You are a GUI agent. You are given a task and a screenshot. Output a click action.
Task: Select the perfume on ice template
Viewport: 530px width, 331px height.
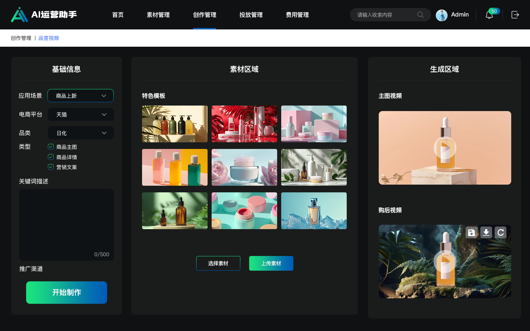click(x=314, y=211)
